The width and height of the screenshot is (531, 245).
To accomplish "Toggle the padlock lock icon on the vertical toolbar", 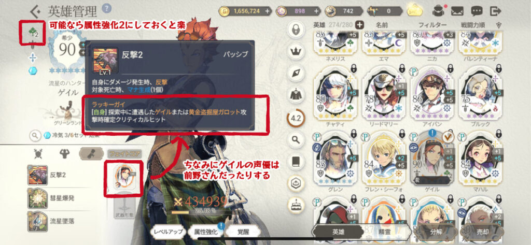I will (x=296, y=30).
